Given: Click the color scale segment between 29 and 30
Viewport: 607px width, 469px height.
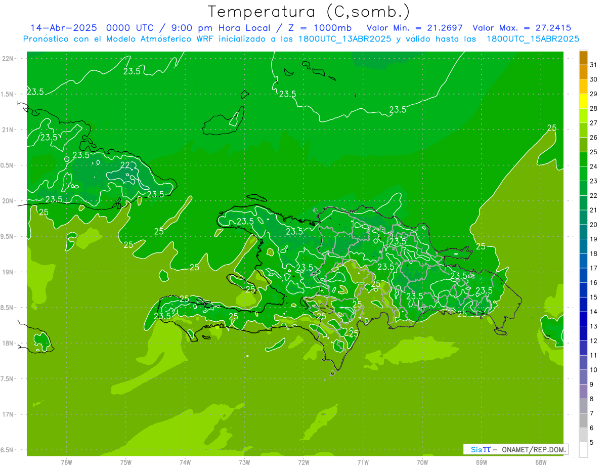Looking at the screenshot, I should (x=583, y=87).
